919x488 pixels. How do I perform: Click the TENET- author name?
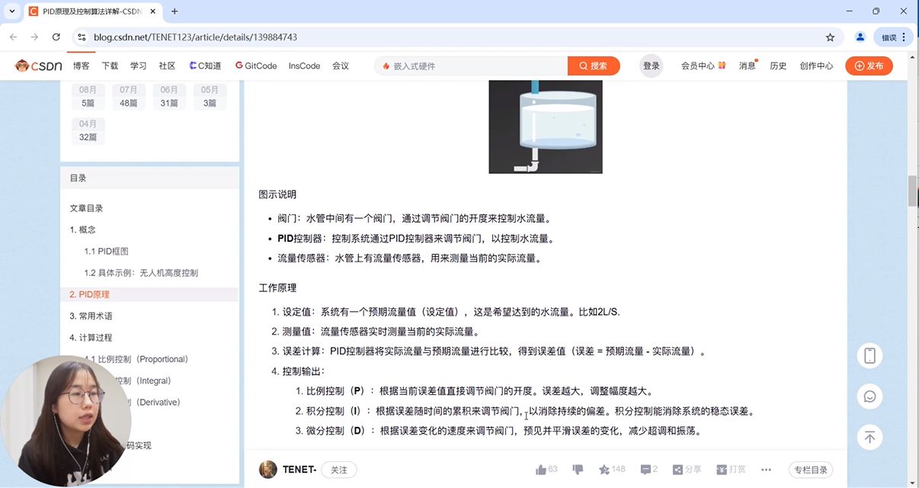click(x=299, y=470)
